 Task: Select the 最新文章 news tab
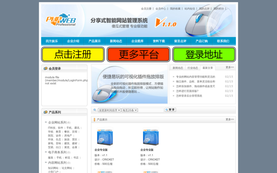[x=208, y=68]
